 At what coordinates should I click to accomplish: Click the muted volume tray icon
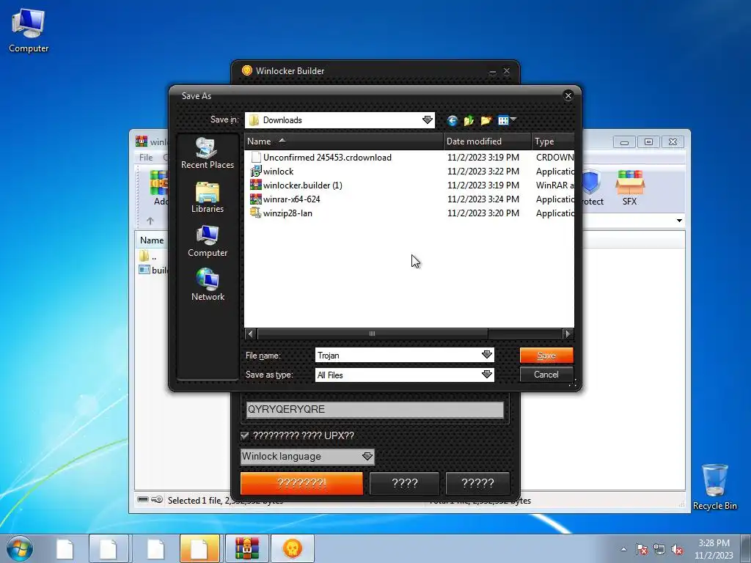click(x=677, y=549)
